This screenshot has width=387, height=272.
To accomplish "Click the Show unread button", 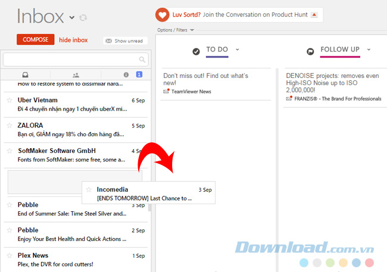I will [125, 40].
